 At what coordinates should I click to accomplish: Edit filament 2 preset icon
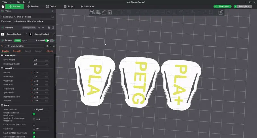click(54, 34)
